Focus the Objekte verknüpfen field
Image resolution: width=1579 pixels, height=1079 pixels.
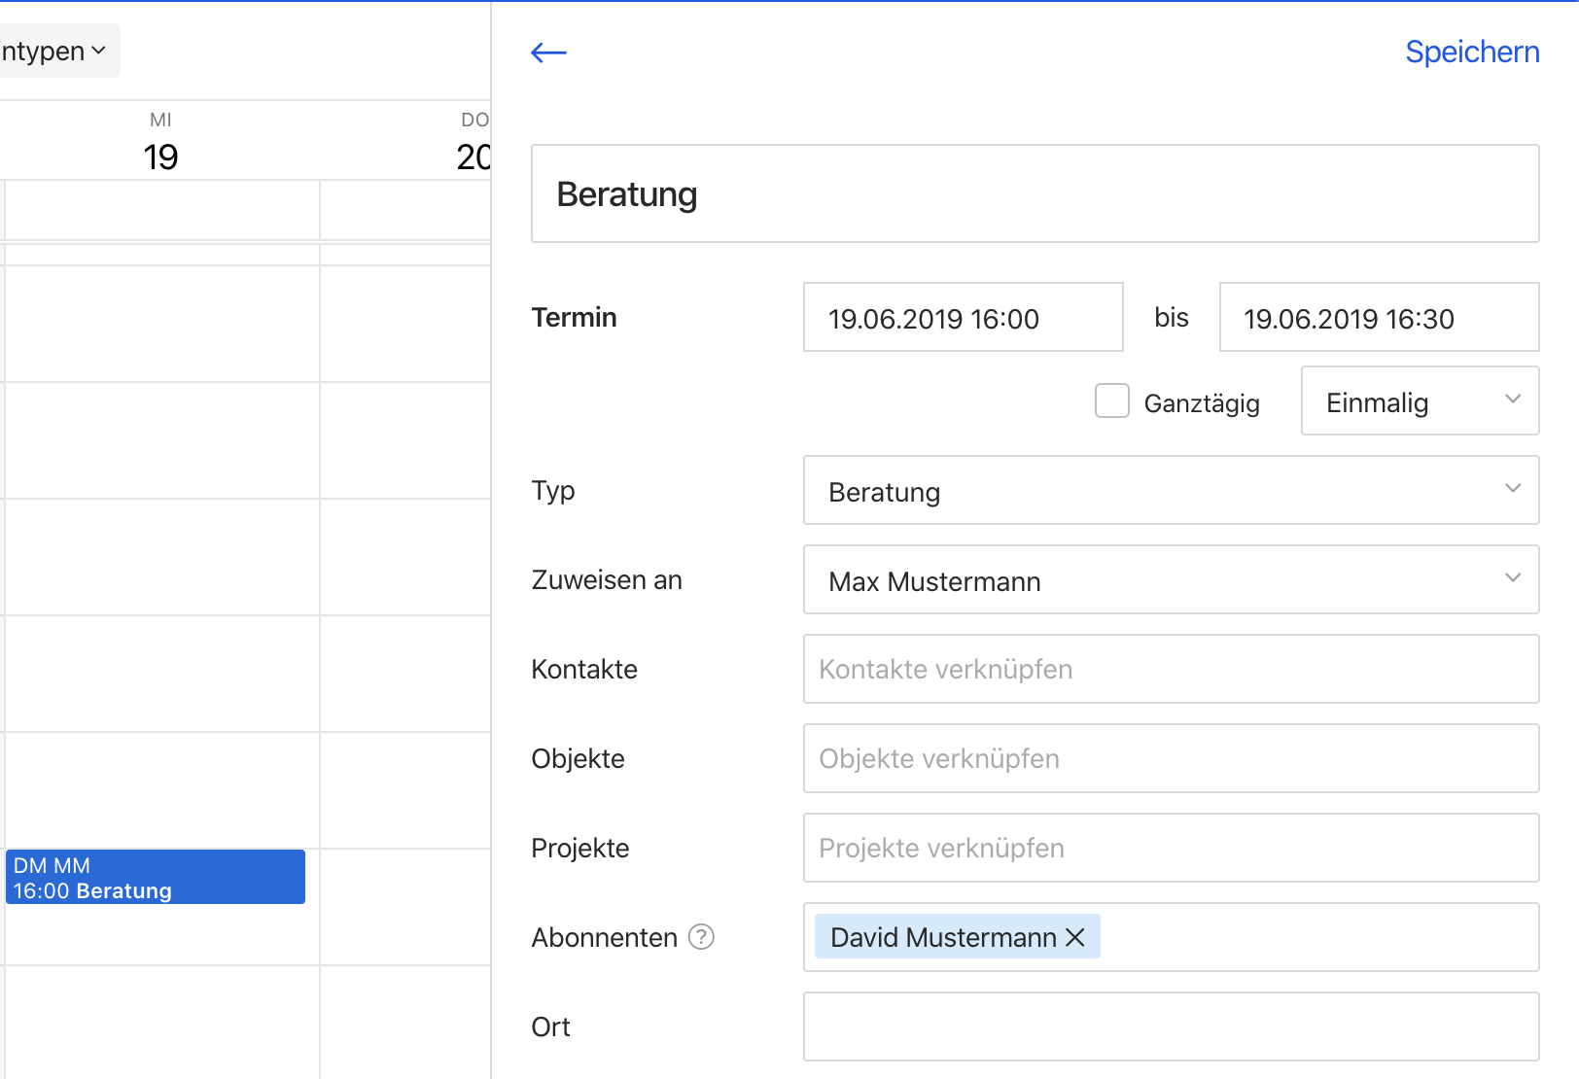1171,759
